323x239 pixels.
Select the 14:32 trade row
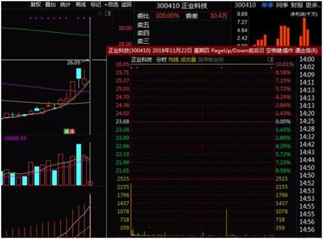click(307, 137)
